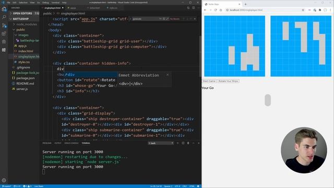334x188 pixels.
Task: Open the Terminal menu
Action: click(x=55, y=3)
